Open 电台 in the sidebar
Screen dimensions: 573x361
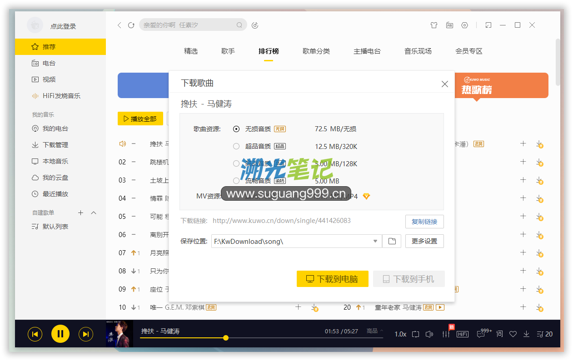point(60,63)
